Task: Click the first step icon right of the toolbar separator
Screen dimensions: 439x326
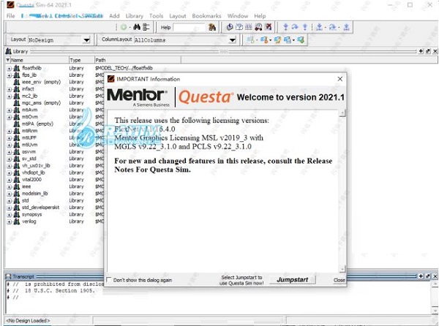Action: (x=319, y=27)
